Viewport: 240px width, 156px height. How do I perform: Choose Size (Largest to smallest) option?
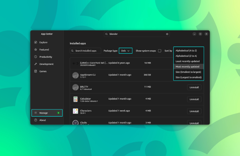coord(188,77)
